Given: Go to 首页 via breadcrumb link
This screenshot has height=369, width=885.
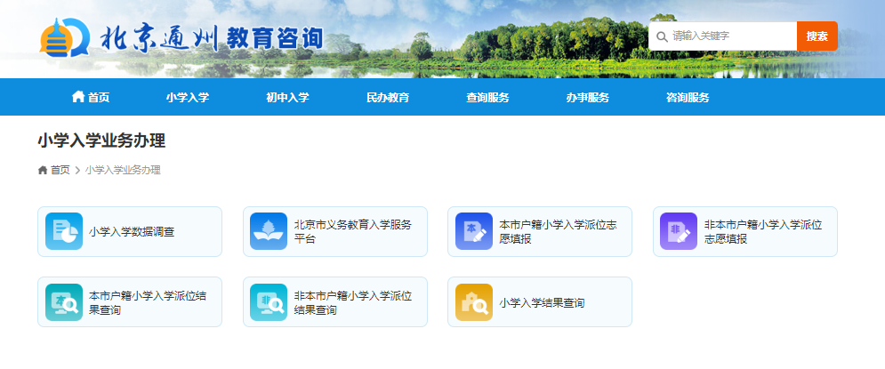Looking at the screenshot, I should tap(60, 170).
